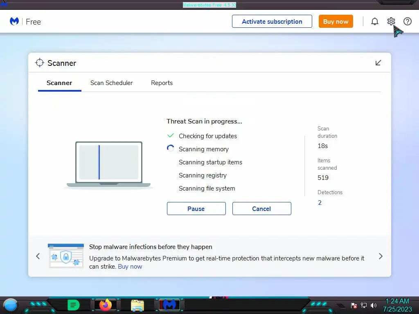419x314 pixels.
Task: Open the Reports tab
Action: (162, 83)
